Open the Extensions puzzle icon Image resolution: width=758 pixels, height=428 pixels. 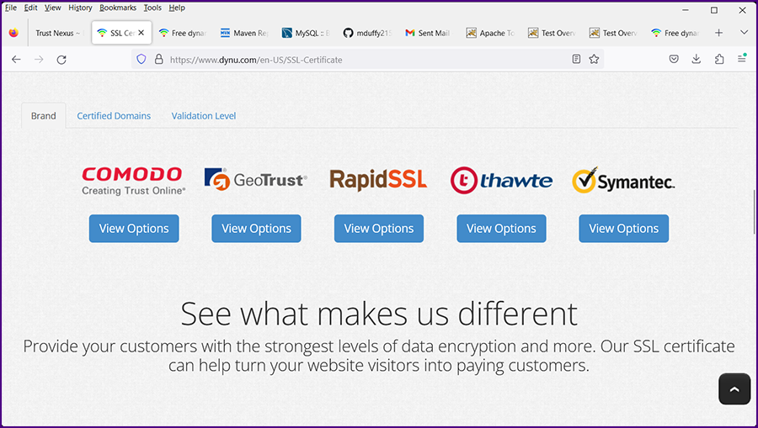718,60
